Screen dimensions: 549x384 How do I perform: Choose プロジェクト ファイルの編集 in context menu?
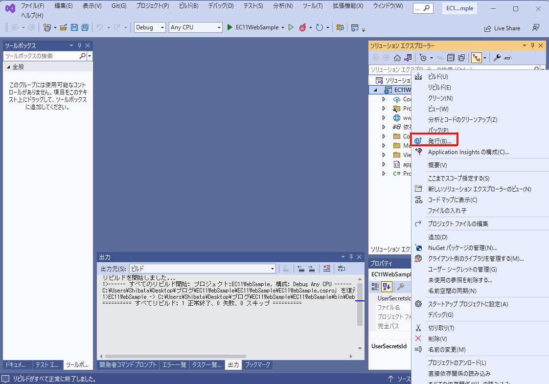458,224
